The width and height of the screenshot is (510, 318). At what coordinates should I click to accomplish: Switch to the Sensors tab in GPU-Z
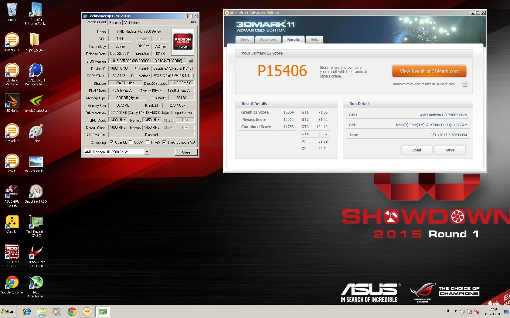[x=115, y=22]
